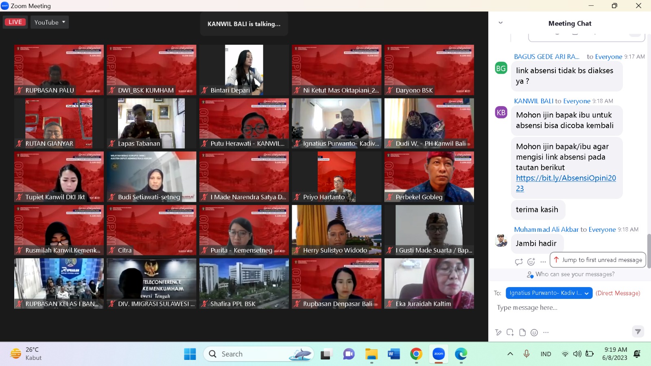The width and height of the screenshot is (651, 366).
Task: Open the notification bell in taskbar
Action: (637, 354)
